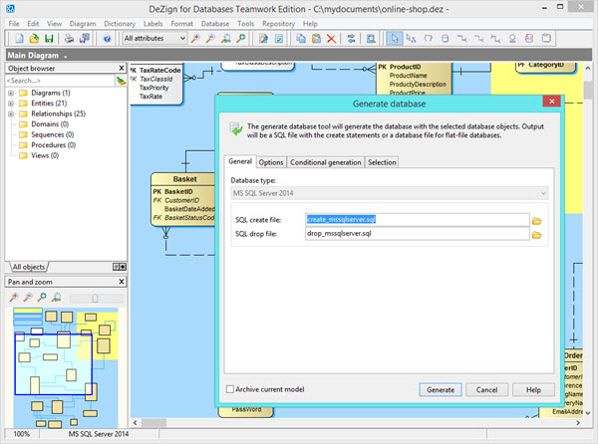
Task: Open the Database menu
Action: coord(215,24)
